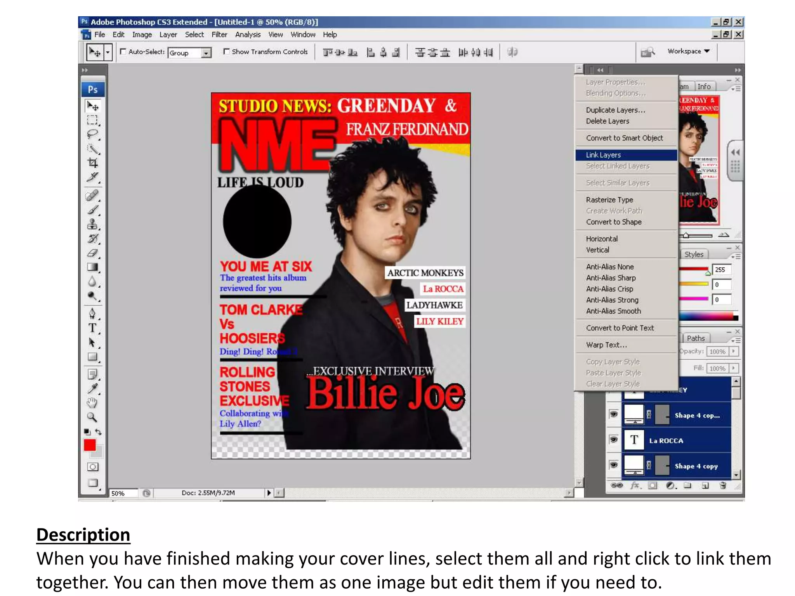The image size is (795, 596).
Task: Click the Add layer mask icon
Action: [653, 485]
